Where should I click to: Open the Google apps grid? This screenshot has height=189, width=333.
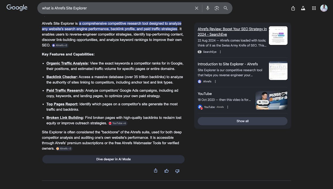pos(314,8)
